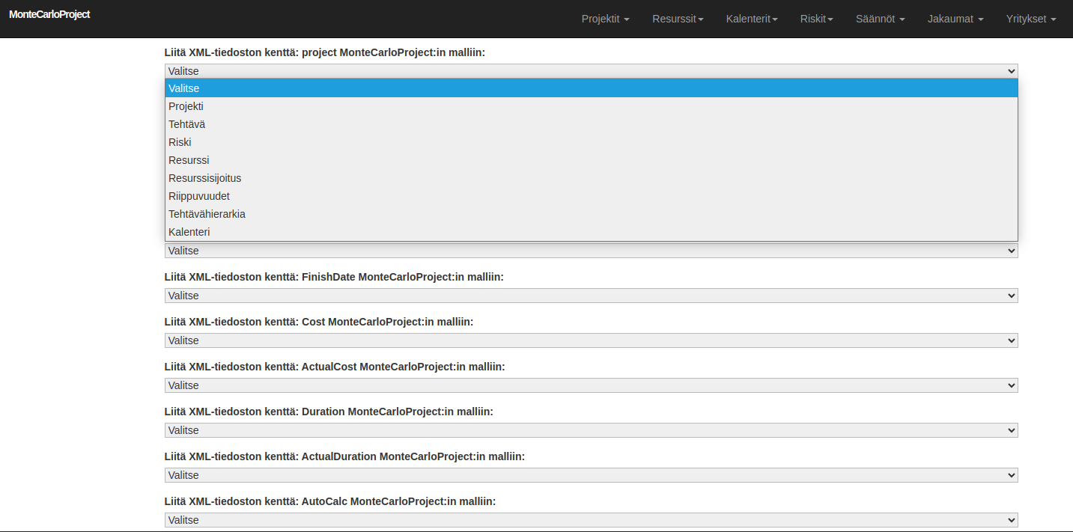The image size is (1073, 532).
Task: Open the Kalenterit navigation menu
Action: pyautogui.click(x=751, y=19)
